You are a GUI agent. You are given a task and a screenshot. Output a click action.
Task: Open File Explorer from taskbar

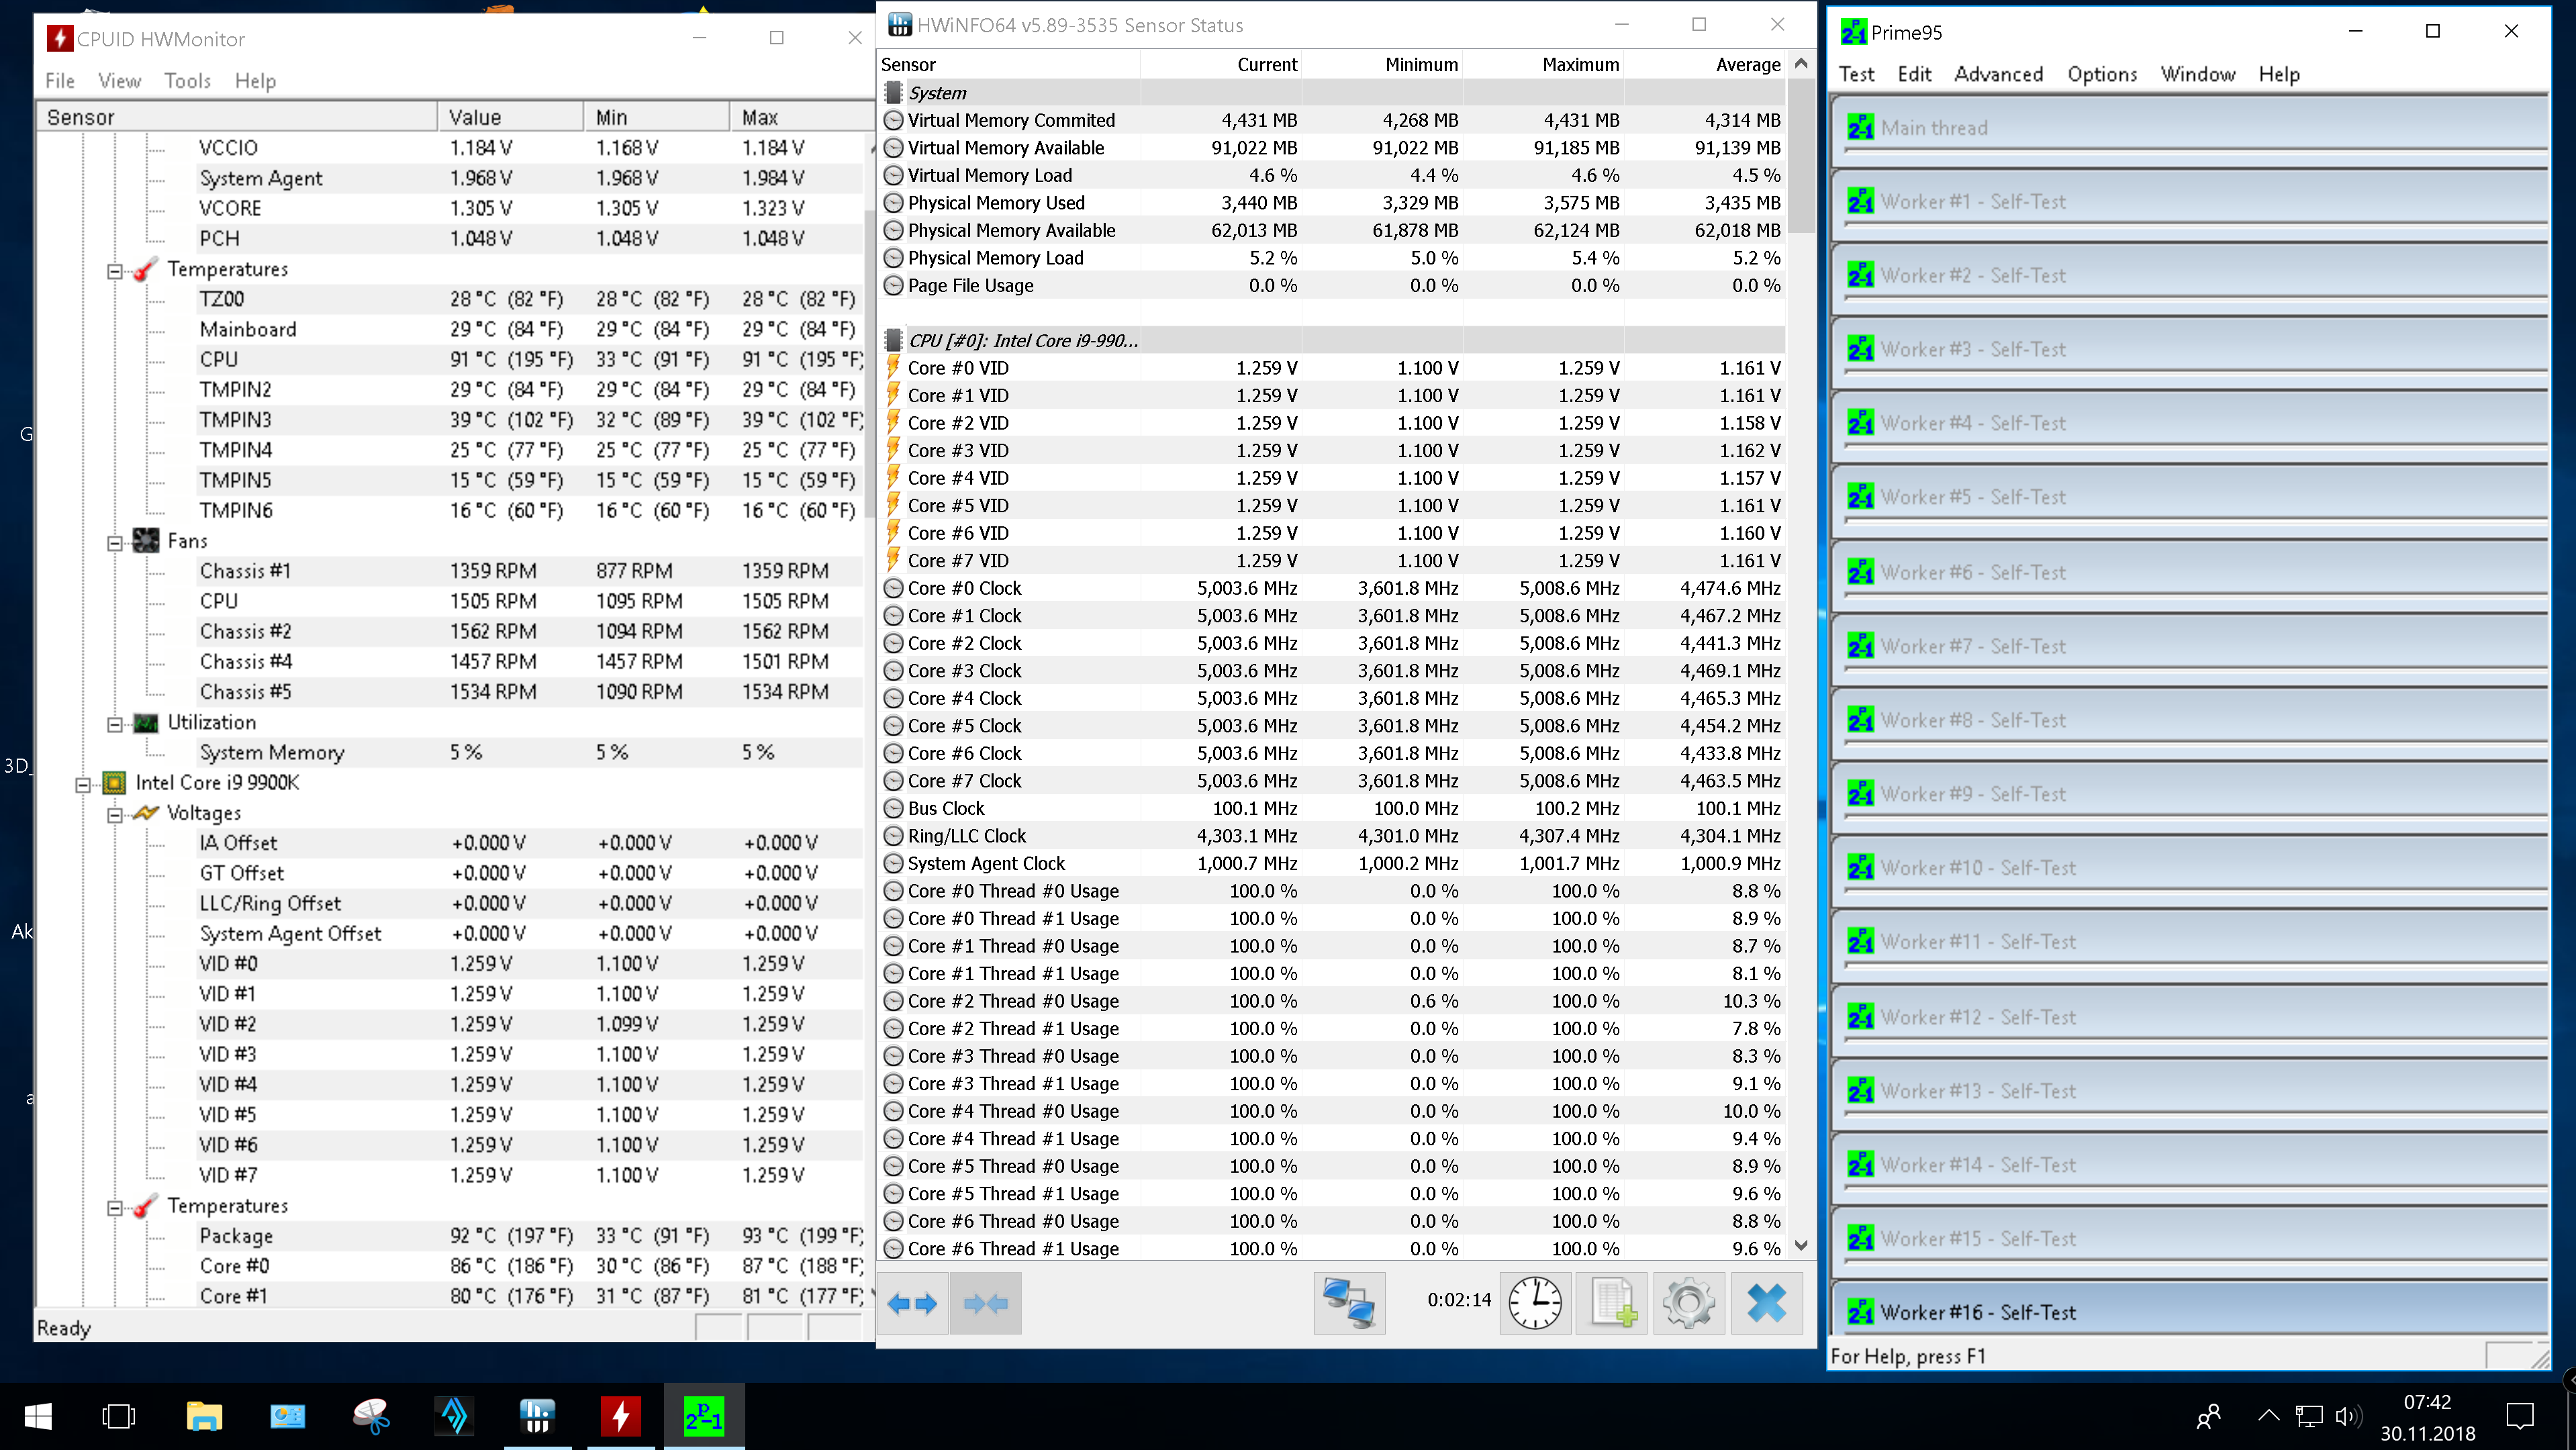click(204, 1416)
